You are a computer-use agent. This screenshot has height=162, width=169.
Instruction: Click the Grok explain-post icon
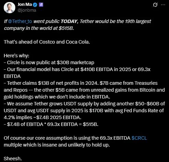click(x=155, y=5)
